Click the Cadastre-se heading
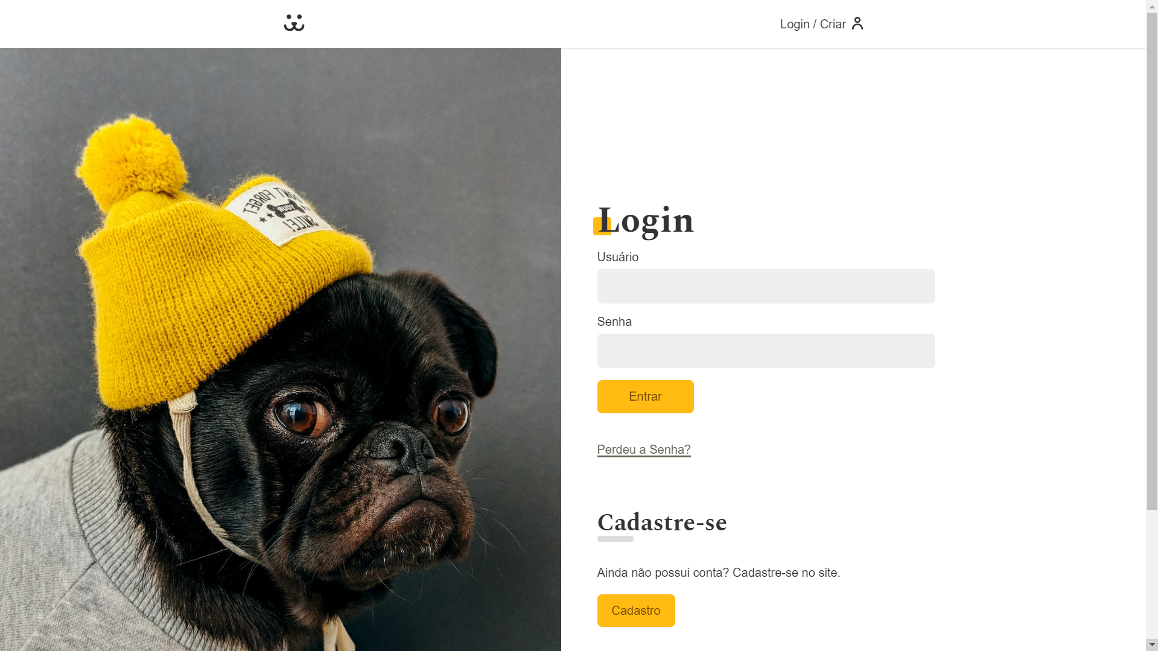The image size is (1158, 651). (661, 522)
